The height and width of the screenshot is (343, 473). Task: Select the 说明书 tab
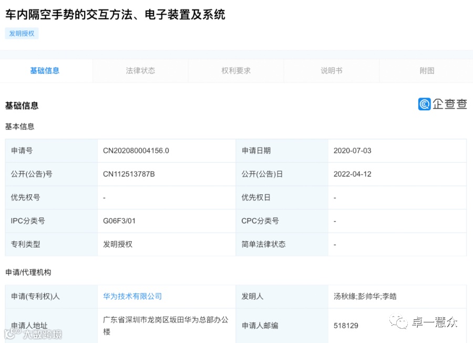(331, 70)
